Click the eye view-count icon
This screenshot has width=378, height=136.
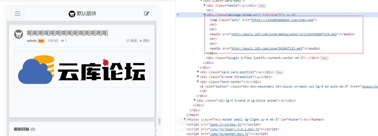62,41
